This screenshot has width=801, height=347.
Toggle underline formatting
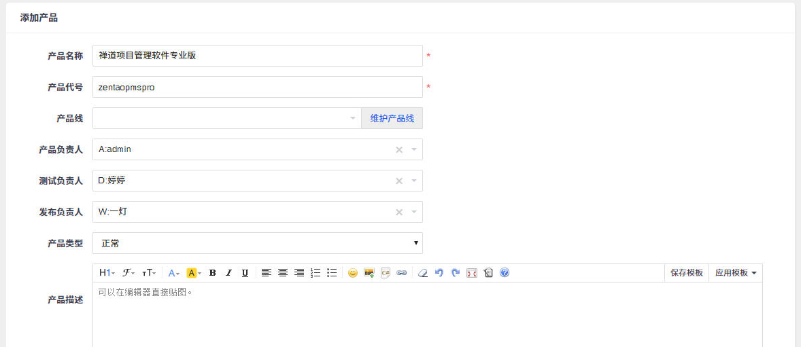pyautogui.click(x=245, y=273)
